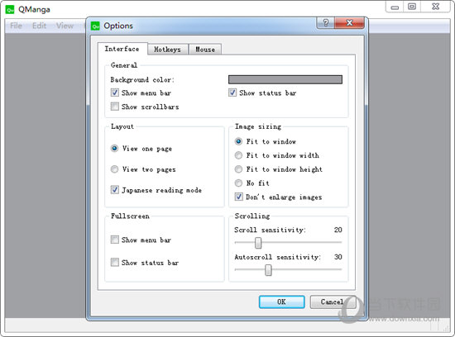Click the Options dialog help question-mark button

(x=326, y=22)
